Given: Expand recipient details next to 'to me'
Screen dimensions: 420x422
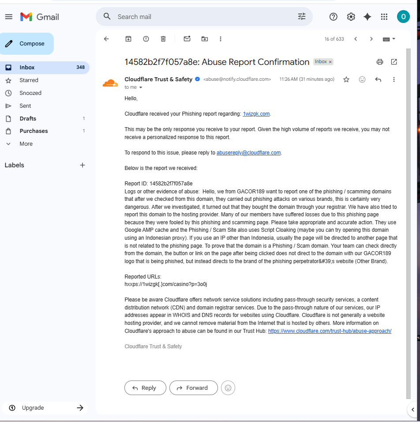Looking at the screenshot, I should click(x=140, y=87).
